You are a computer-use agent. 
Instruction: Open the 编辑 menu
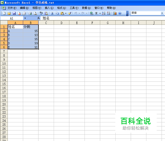click(x=24, y=8)
